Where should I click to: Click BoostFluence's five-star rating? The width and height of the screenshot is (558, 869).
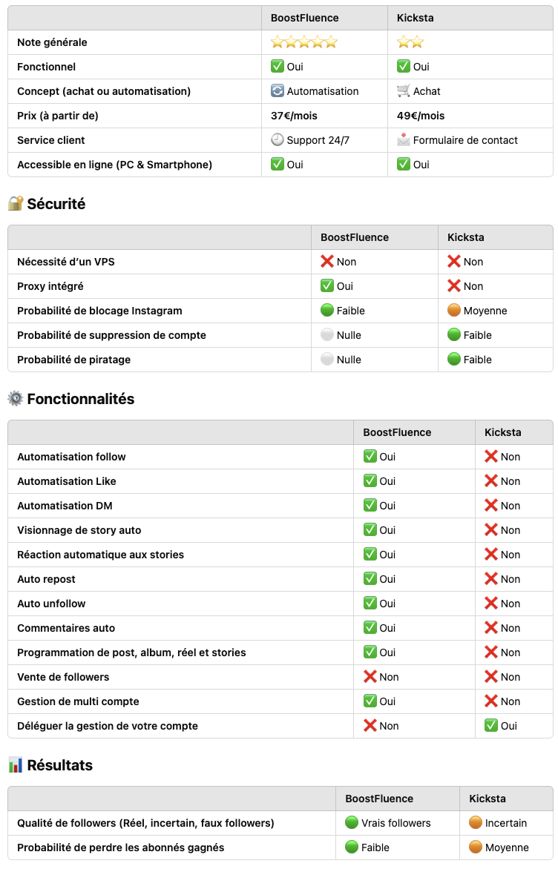pyautogui.click(x=304, y=42)
